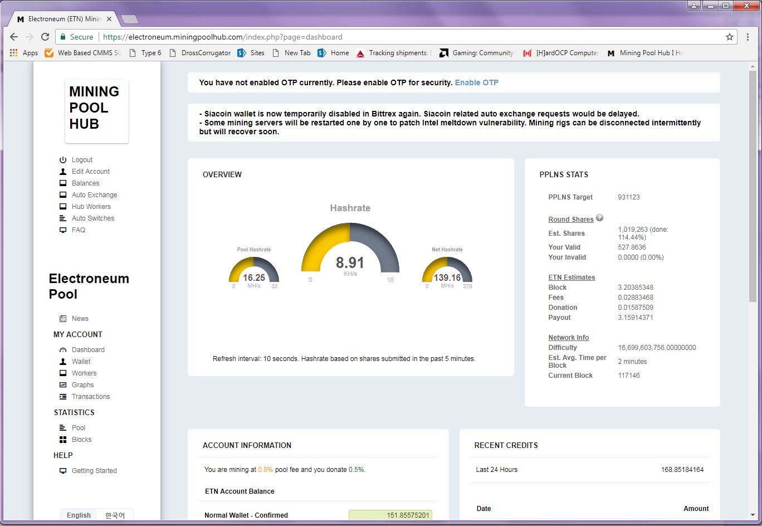
Task: Open the [H]ardOCP Computer bookmark
Action: point(561,53)
